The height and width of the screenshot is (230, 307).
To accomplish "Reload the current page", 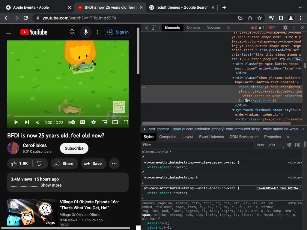I will [26, 18].
